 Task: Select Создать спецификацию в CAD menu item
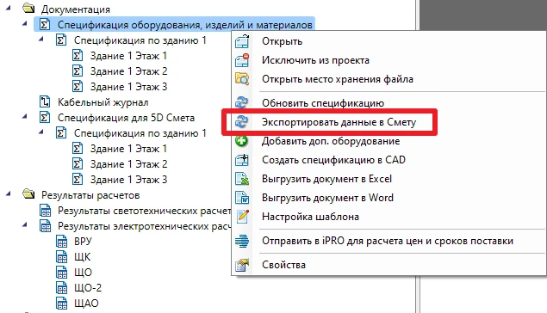[x=333, y=160]
